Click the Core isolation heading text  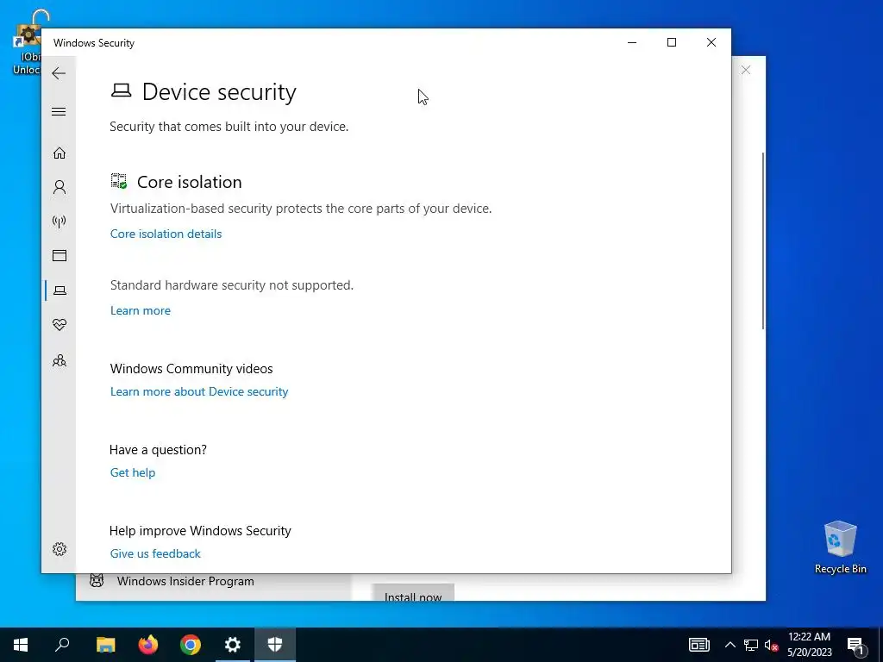[189, 182]
